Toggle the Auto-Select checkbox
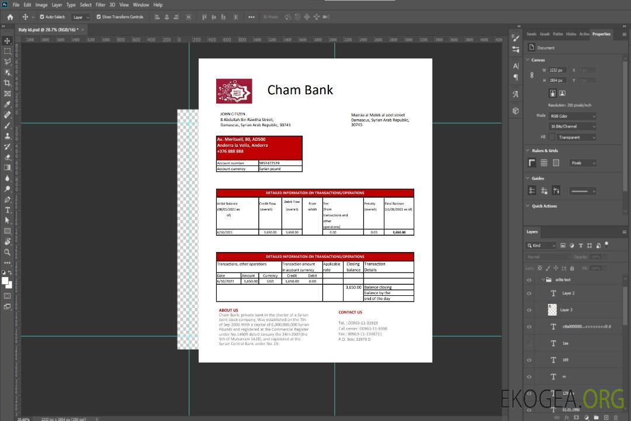This screenshot has width=631, height=421. click(x=42, y=17)
